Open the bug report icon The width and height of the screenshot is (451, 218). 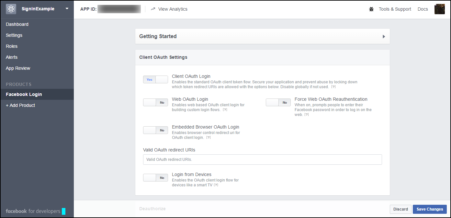371,9
